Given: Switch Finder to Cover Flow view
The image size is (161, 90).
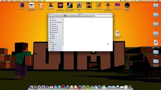Looking at the screenshot, I should click(72, 16).
